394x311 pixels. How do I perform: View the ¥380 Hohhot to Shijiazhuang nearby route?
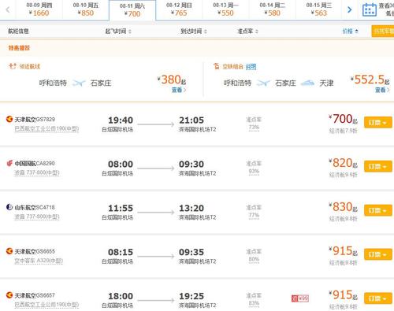[179, 90]
